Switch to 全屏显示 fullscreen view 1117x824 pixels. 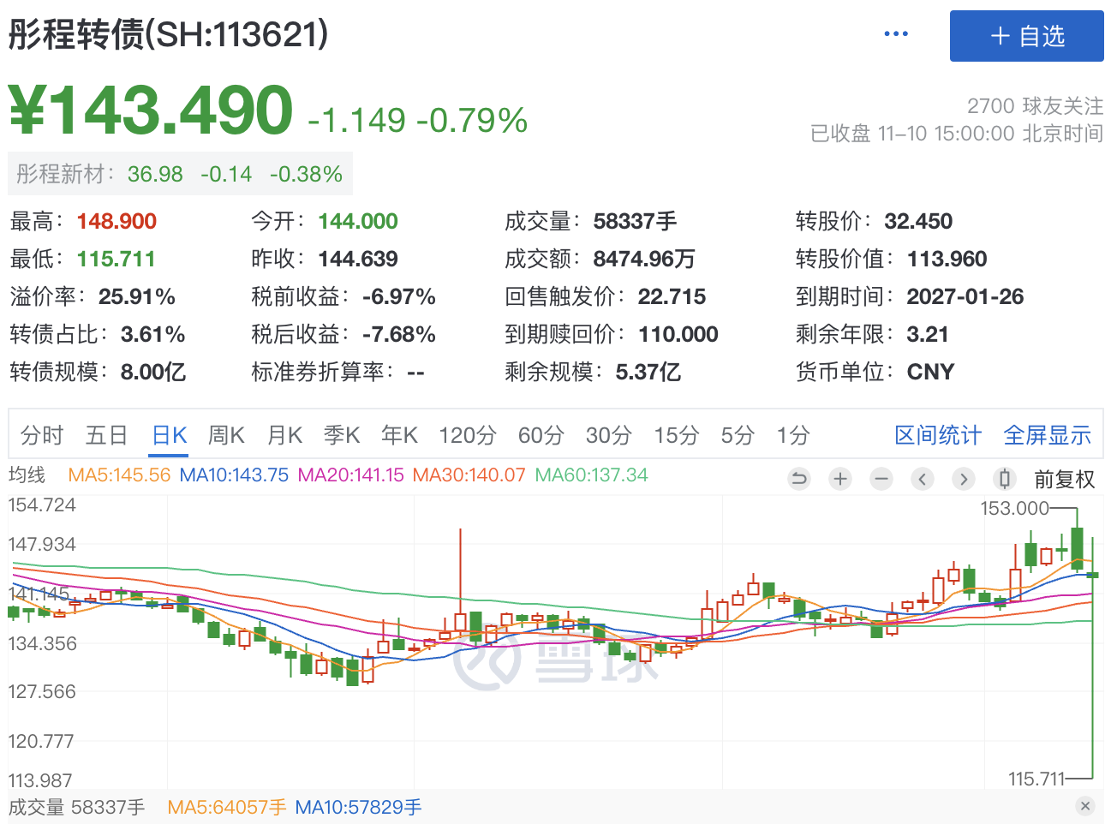[x=1047, y=435]
